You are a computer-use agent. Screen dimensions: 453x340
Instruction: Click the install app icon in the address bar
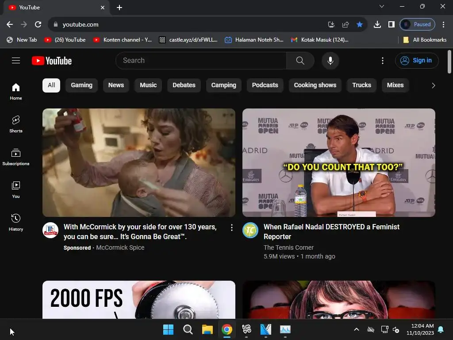[331, 25]
